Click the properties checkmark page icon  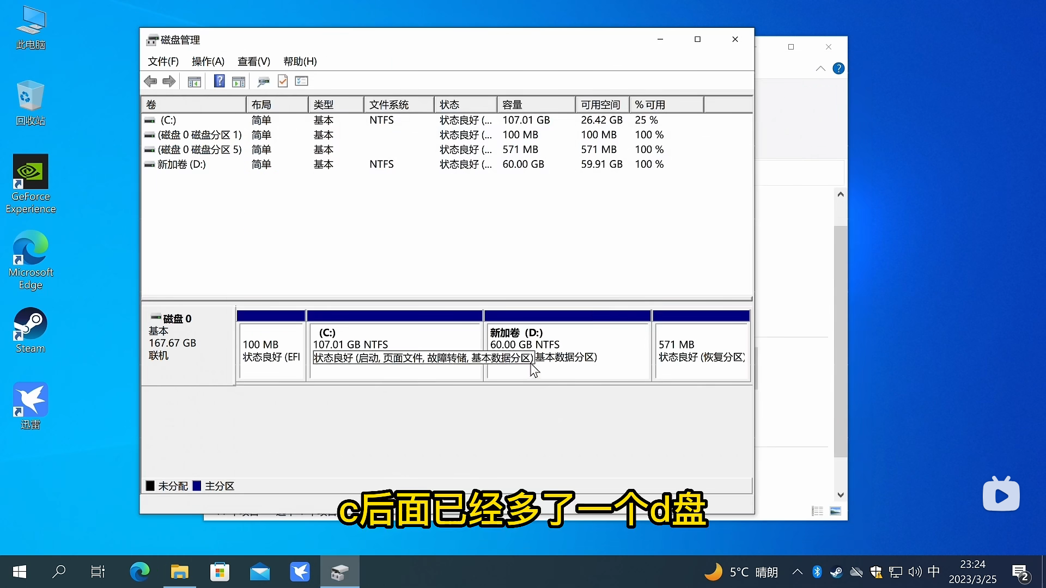[x=283, y=82]
